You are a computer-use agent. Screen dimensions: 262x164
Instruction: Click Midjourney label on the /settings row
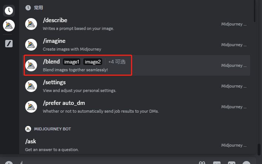[234, 86]
